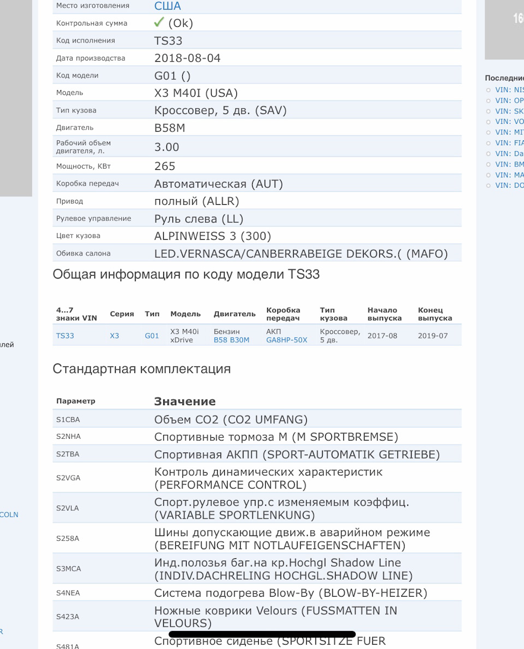Select the production date 2018-08-04
The width and height of the screenshot is (524, 649).
point(188,58)
